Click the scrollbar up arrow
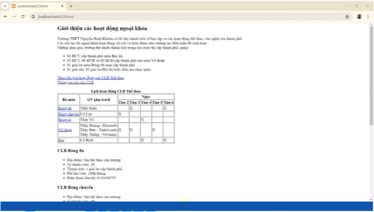 (371, 24)
